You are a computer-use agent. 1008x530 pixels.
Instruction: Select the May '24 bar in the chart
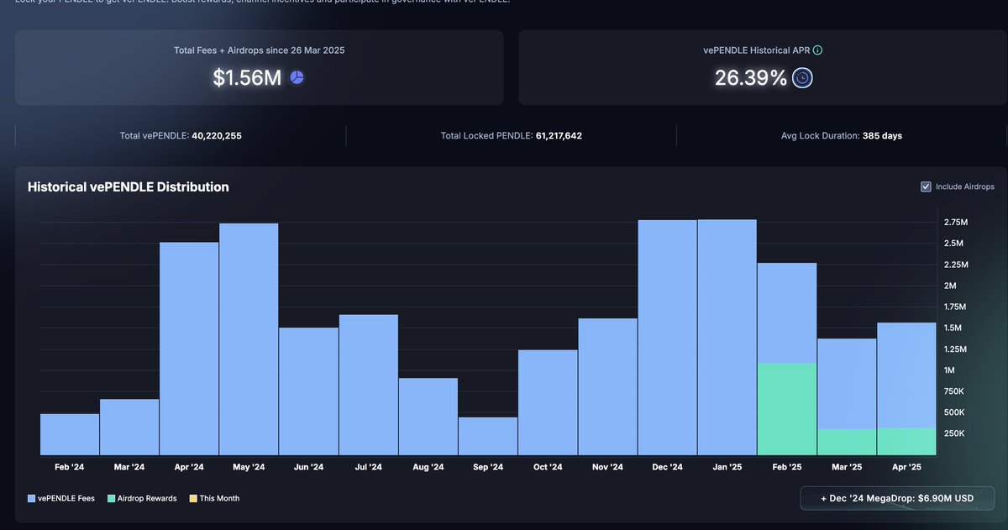[249, 338]
